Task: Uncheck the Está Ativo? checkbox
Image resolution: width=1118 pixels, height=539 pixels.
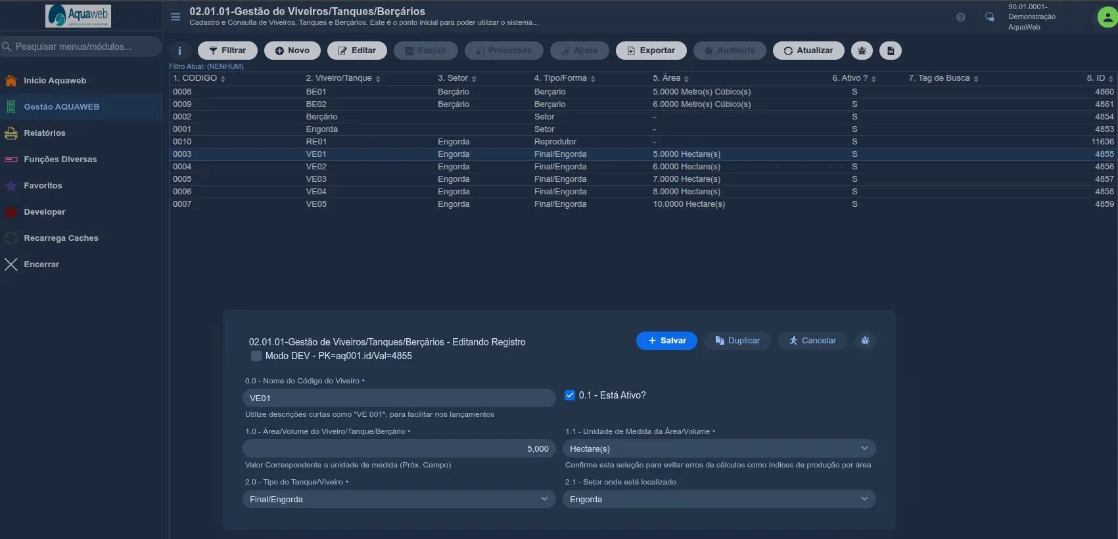Action: click(570, 395)
